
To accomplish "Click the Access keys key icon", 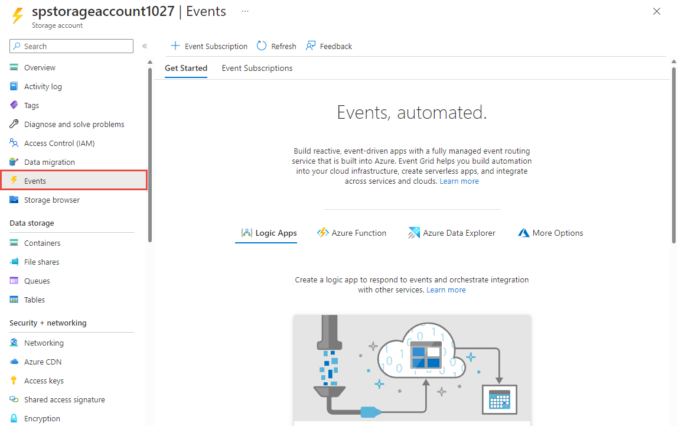I will (14, 380).
